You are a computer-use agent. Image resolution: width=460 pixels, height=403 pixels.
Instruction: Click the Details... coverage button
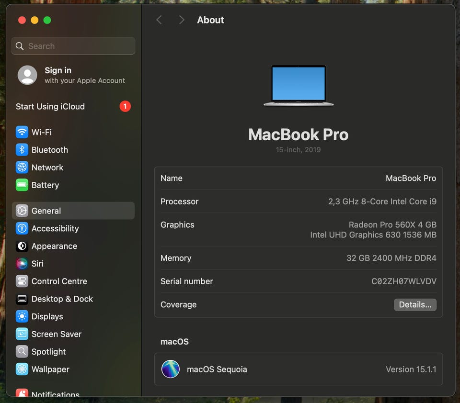point(415,305)
